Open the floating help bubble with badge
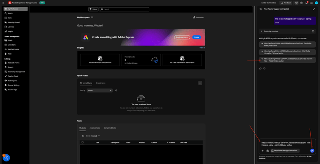 (6, 158)
